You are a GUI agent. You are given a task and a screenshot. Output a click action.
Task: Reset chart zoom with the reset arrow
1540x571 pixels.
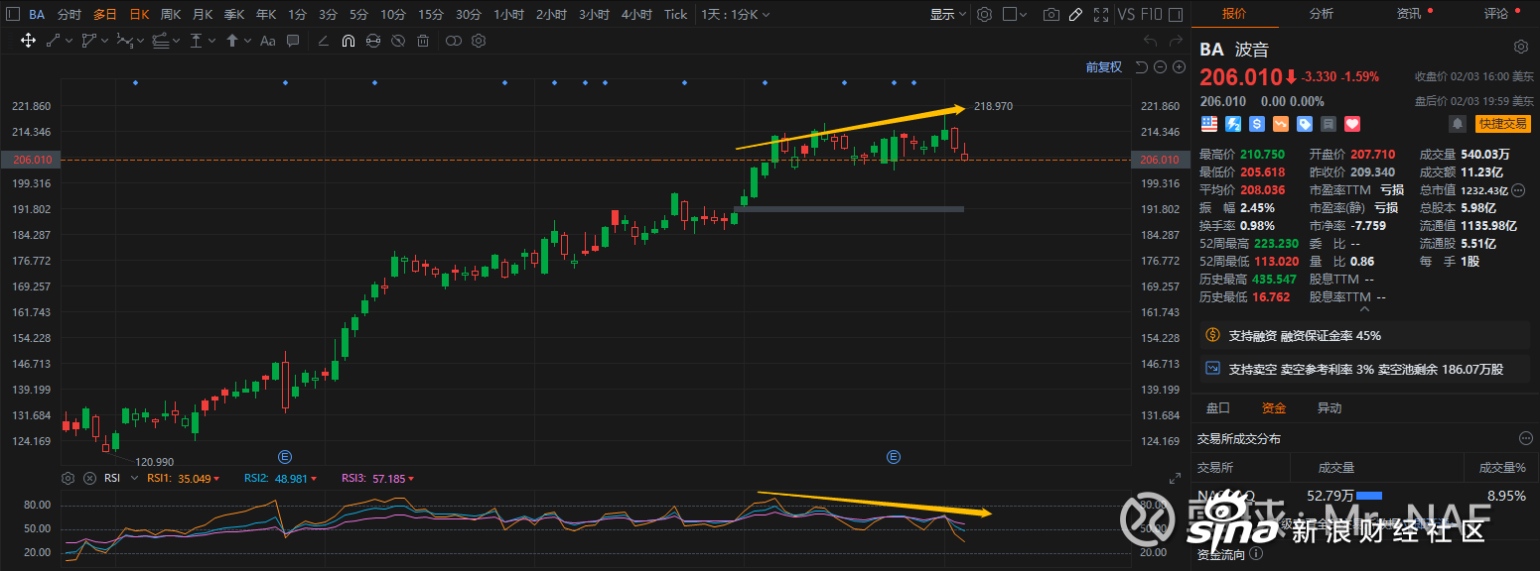(1142, 67)
